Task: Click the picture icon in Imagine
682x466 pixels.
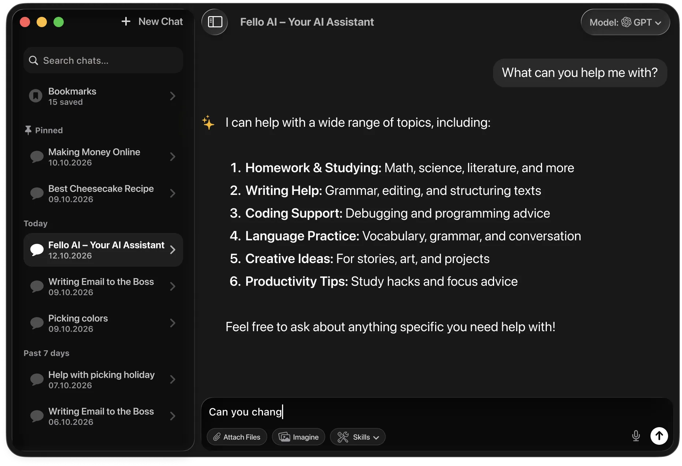Action: pyautogui.click(x=284, y=437)
